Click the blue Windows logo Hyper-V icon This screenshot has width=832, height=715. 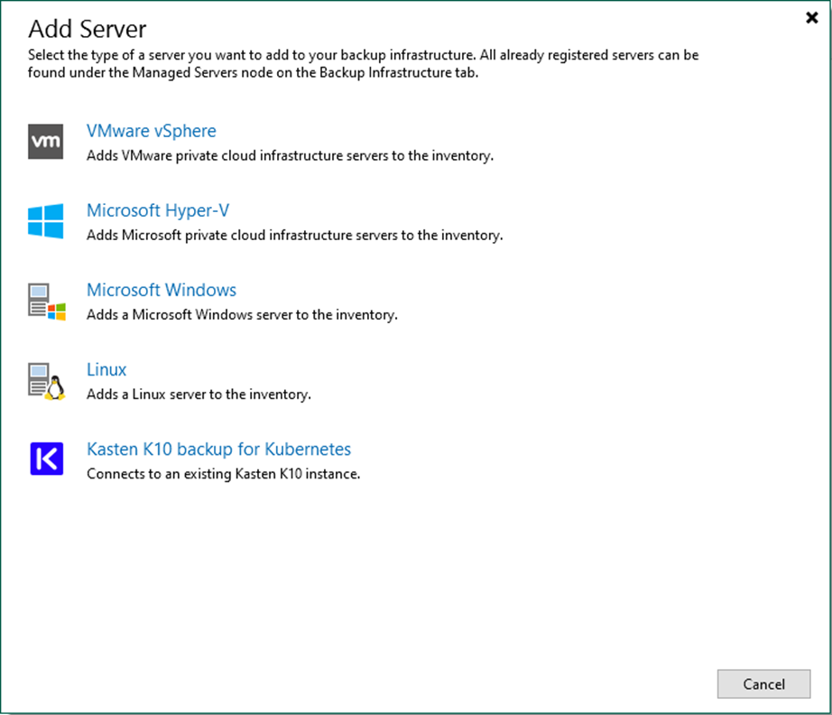[46, 221]
